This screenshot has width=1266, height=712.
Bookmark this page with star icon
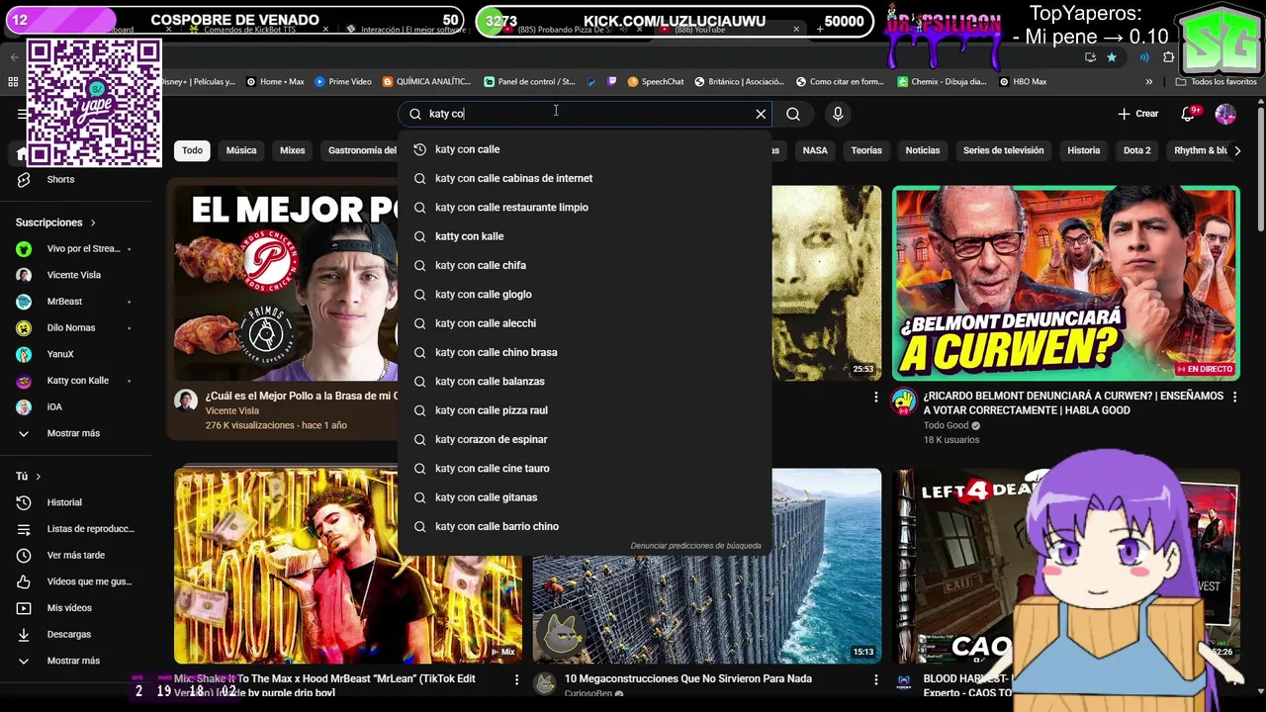pyautogui.click(x=1112, y=57)
